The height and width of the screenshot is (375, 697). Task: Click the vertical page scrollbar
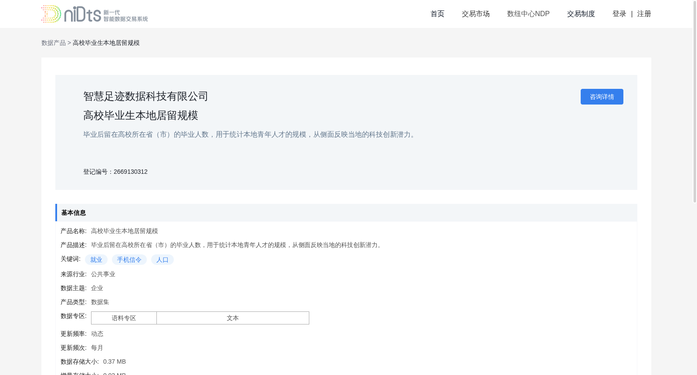click(695, 101)
